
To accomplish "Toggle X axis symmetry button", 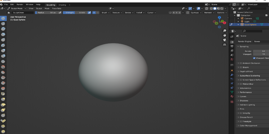I will click(x=174, y=13).
